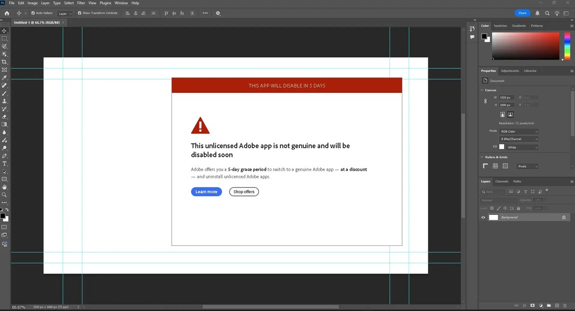The image size is (575, 311).
Task: Open the Pixels units dropdown
Action: pos(527,166)
